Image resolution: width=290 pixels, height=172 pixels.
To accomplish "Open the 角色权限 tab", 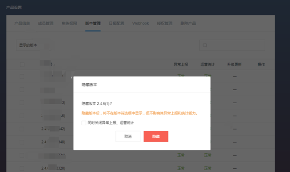I will coord(69,23).
